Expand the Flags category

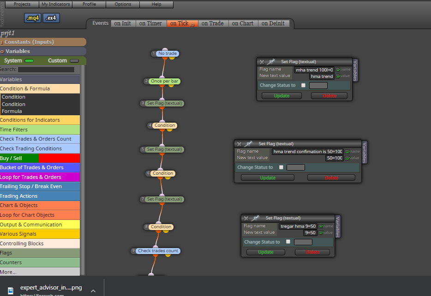click(40, 253)
